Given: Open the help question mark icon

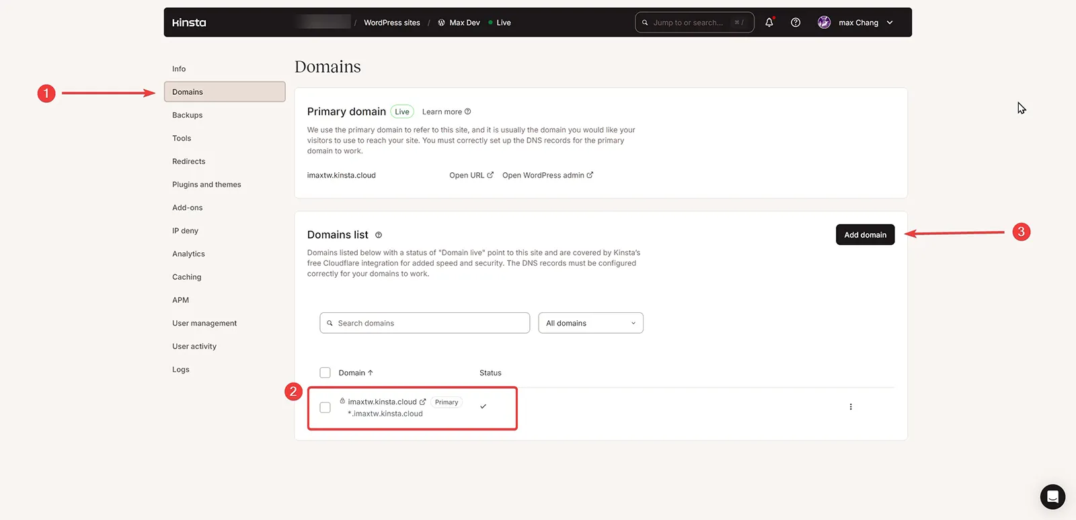Looking at the screenshot, I should [x=796, y=22].
